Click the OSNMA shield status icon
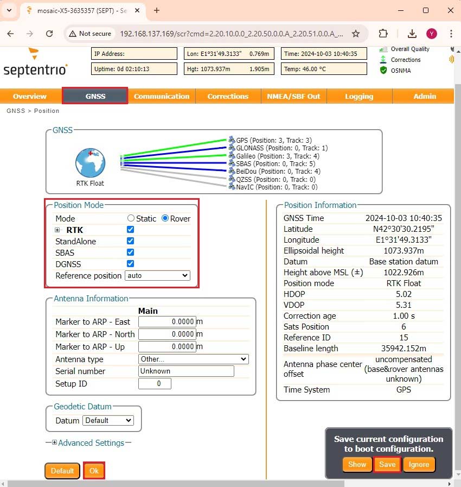 (383, 71)
